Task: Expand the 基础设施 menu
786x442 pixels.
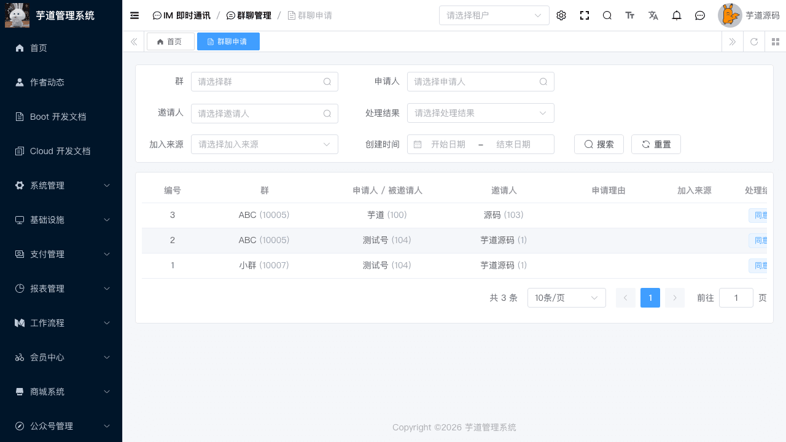Action: click(61, 220)
